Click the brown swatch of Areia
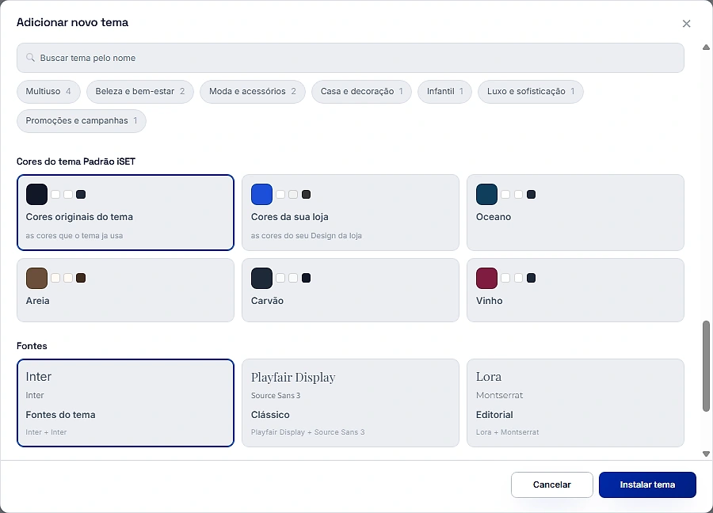 coord(36,278)
